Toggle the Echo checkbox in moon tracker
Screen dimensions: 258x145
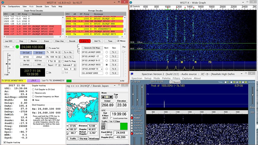click(111, 135)
